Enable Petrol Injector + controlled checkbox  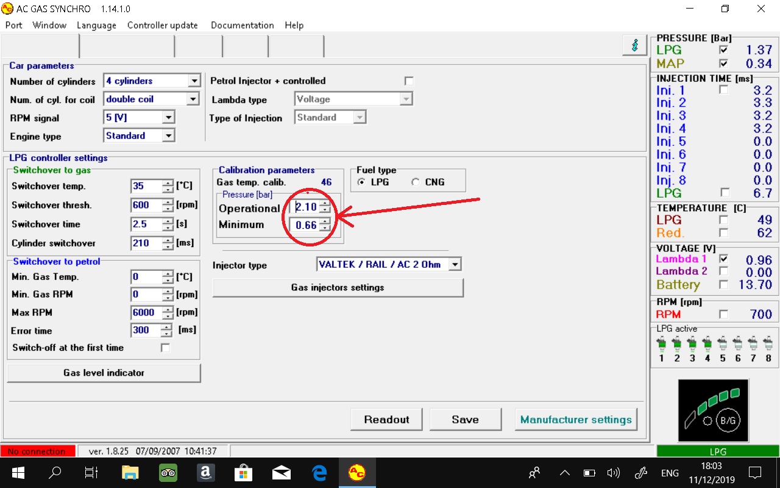click(x=409, y=81)
